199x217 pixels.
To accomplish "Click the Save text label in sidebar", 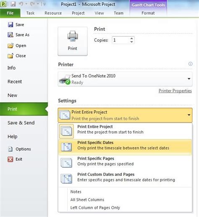I will [20, 25].
